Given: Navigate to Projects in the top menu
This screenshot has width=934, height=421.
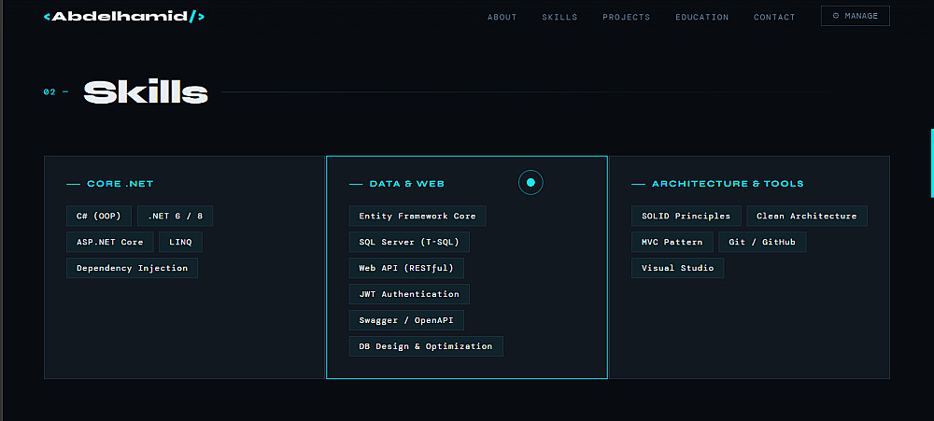Looking at the screenshot, I should click(x=626, y=17).
